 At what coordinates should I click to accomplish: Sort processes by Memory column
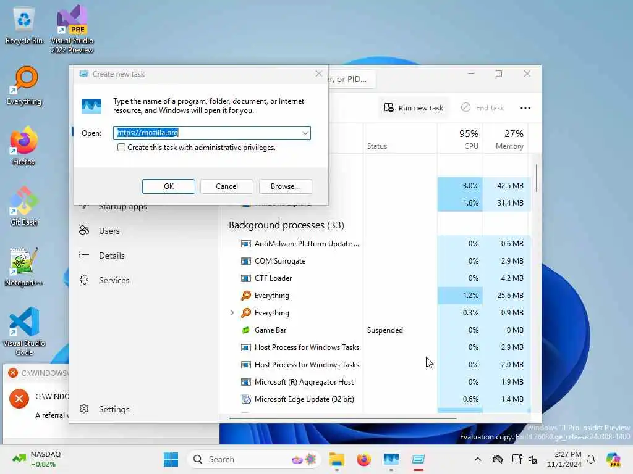pyautogui.click(x=505, y=139)
